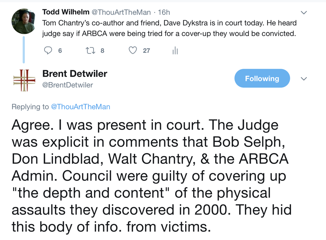This screenshot has height=240, width=326.
Task: Click the like count 27
Action: (x=147, y=51)
